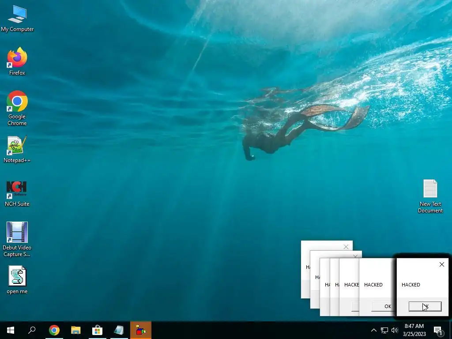Image resolution: width=452 pixels, height=339 pixels.
Task: Open the Windows Start menu
Action: point(11,330)
